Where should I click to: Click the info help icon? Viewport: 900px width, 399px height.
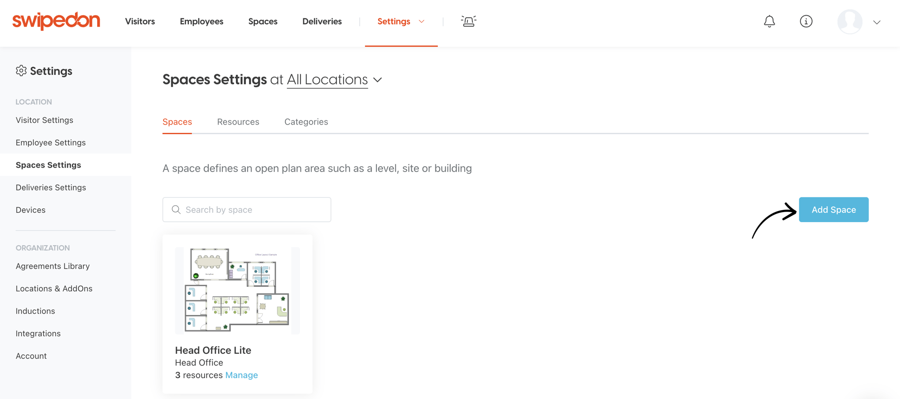point(806,21)
